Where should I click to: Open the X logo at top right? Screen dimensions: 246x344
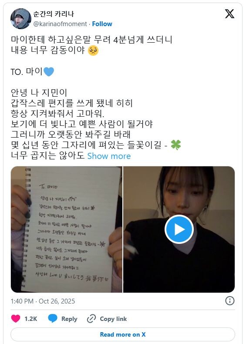[229, 14]
